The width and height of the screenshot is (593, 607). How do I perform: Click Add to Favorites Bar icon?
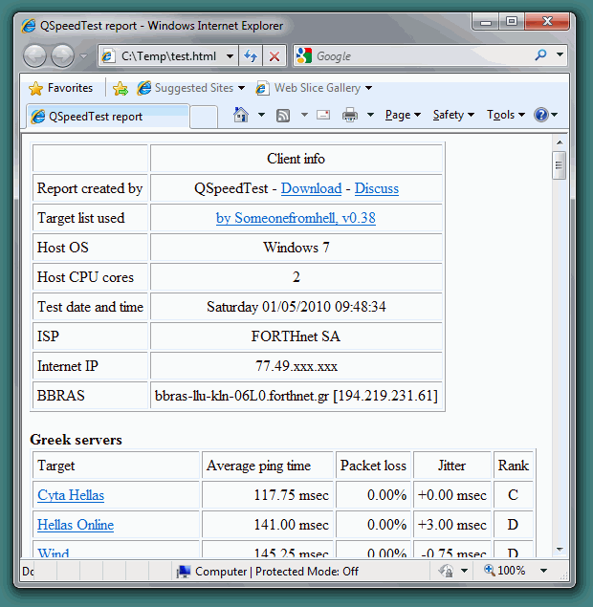121,89
